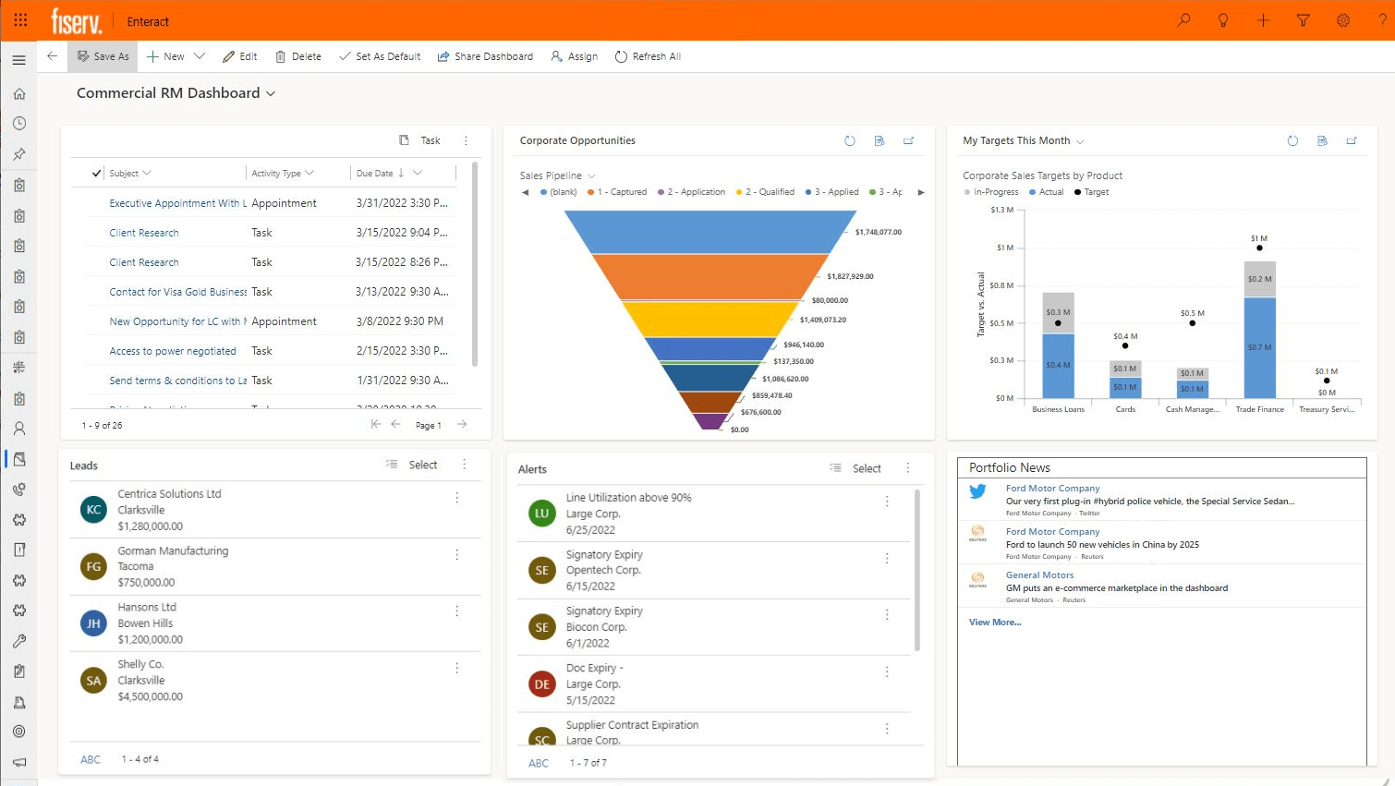View records behind the sales pipeline chart

(879, 140)
